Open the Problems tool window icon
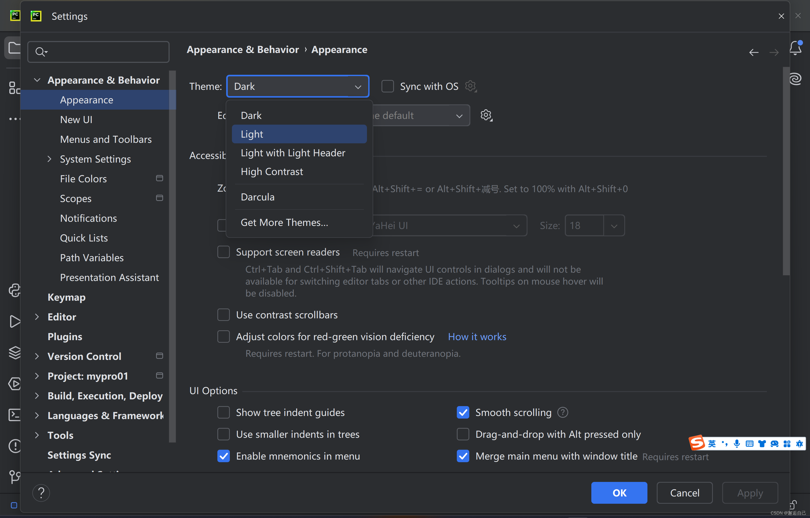Image resolution: width=810 pixels, height=518 pixels. (15, 446)
